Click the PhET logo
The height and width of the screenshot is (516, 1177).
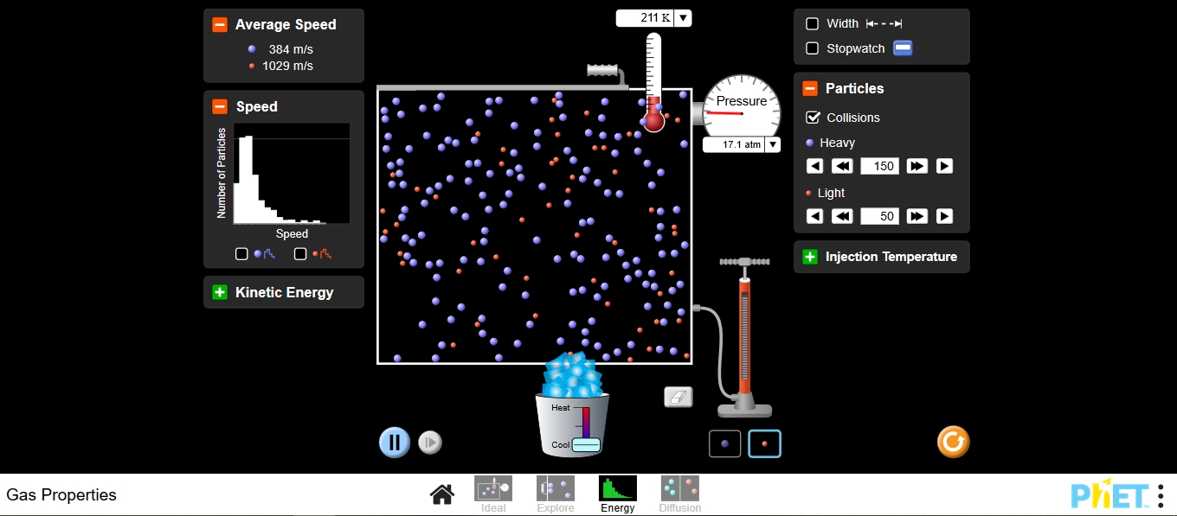(1111, 494)
